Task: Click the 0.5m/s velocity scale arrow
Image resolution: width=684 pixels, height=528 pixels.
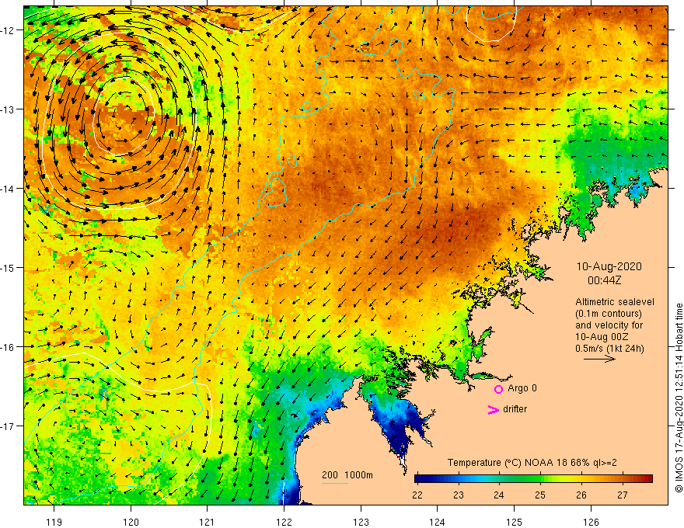Action: click(x=599, y=359)
